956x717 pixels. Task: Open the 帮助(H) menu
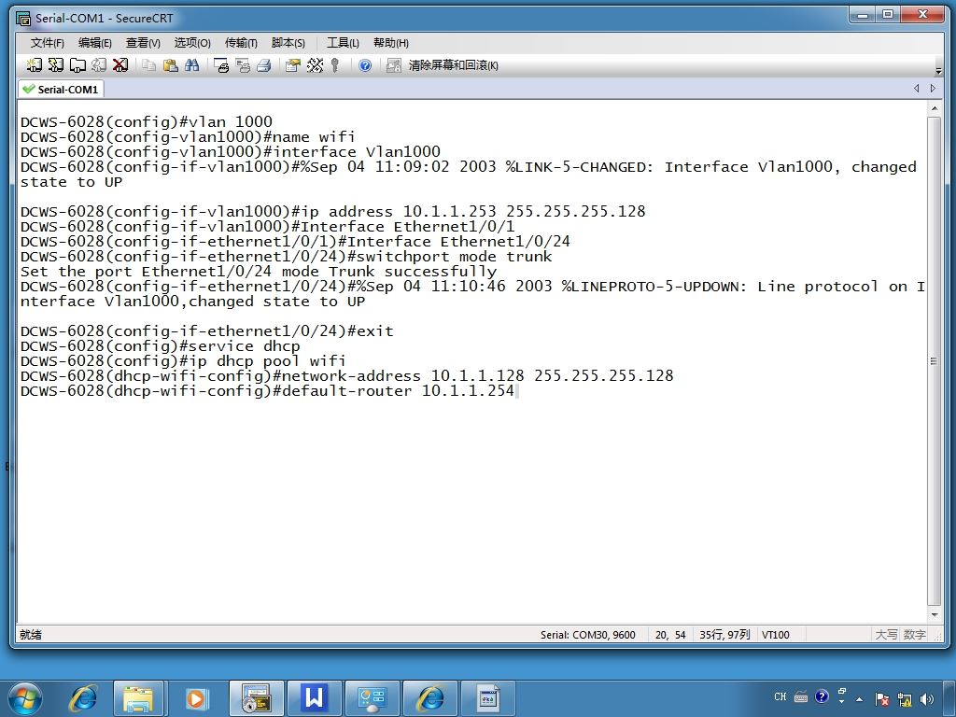pos(391,43)
